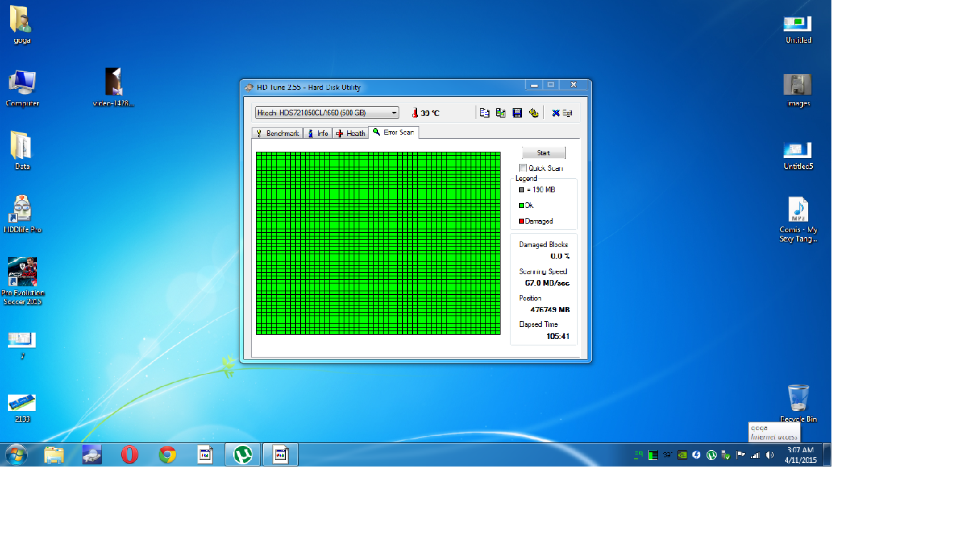This screenshot has width=974, height=547.
Task: Click the copy to clipboard toolbar icon
Action: (484, 113)
